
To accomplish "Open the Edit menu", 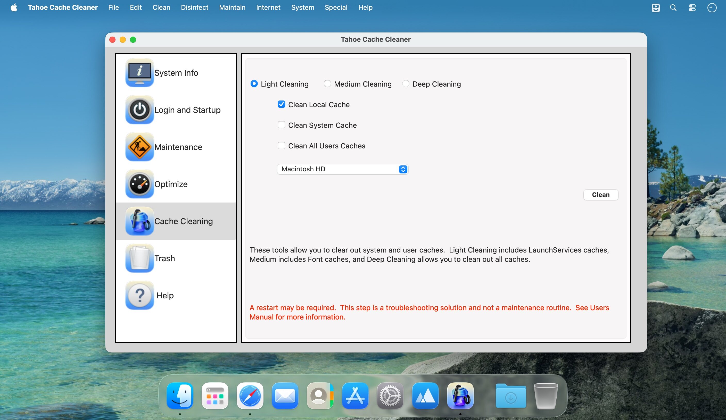I will [x=136, y=7].
